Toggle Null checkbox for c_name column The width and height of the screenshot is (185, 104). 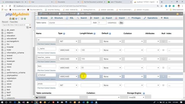click(x=163, y=50)
